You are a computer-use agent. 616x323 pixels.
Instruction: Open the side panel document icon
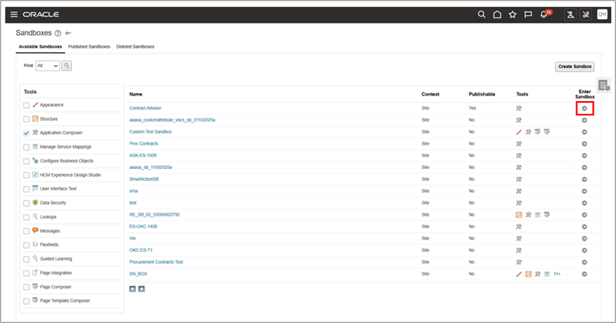pos(604,85)
